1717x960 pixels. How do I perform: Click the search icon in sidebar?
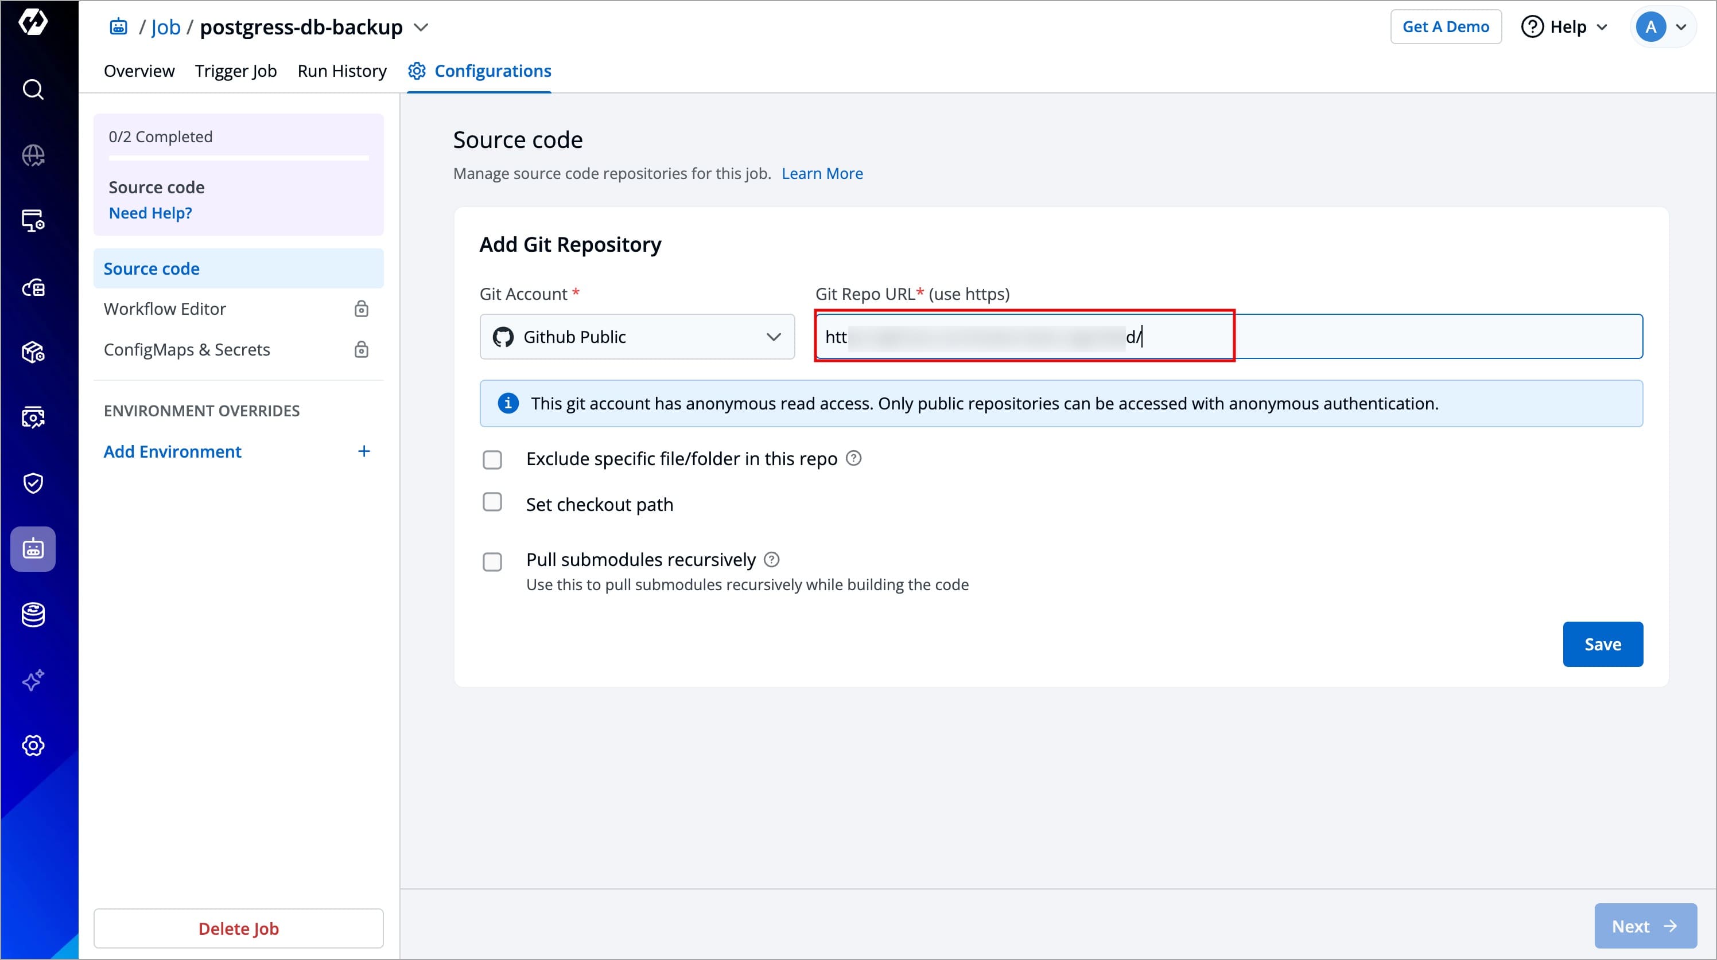pos(33,89)
